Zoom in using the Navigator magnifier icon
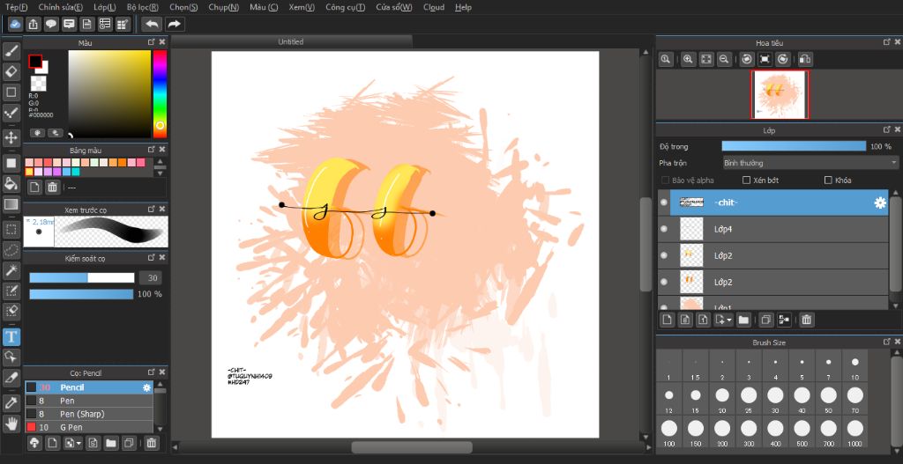The height and width of the screenshot is (464, 903). 688,59
